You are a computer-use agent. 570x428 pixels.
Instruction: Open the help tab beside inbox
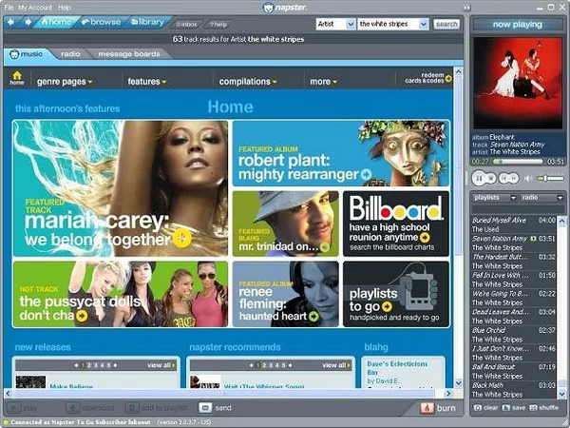pos(218,25)
